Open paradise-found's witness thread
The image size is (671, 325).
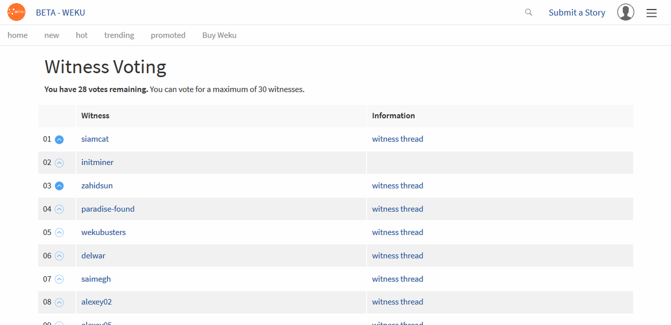point(397,209)
